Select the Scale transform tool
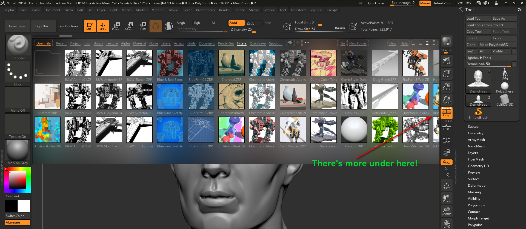 click(x=128, y=26)
